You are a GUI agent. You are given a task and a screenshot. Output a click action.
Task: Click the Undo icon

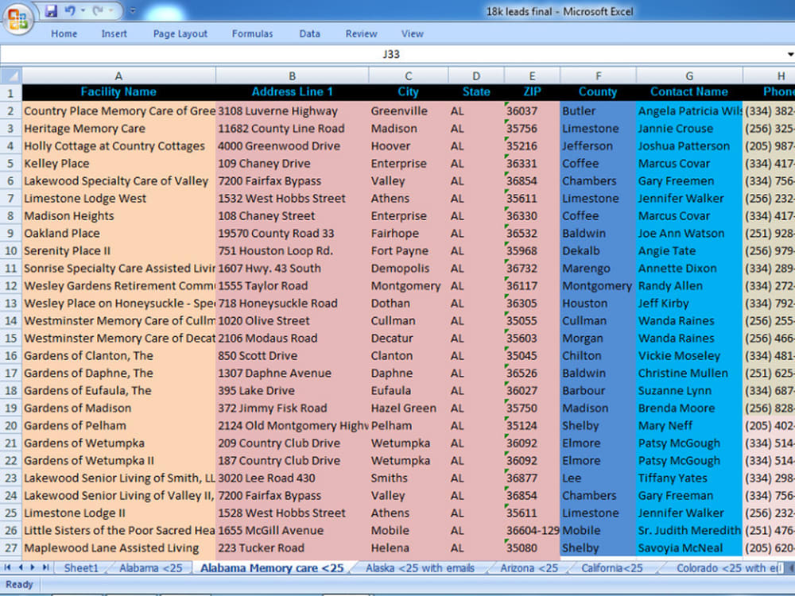point(70,10)
